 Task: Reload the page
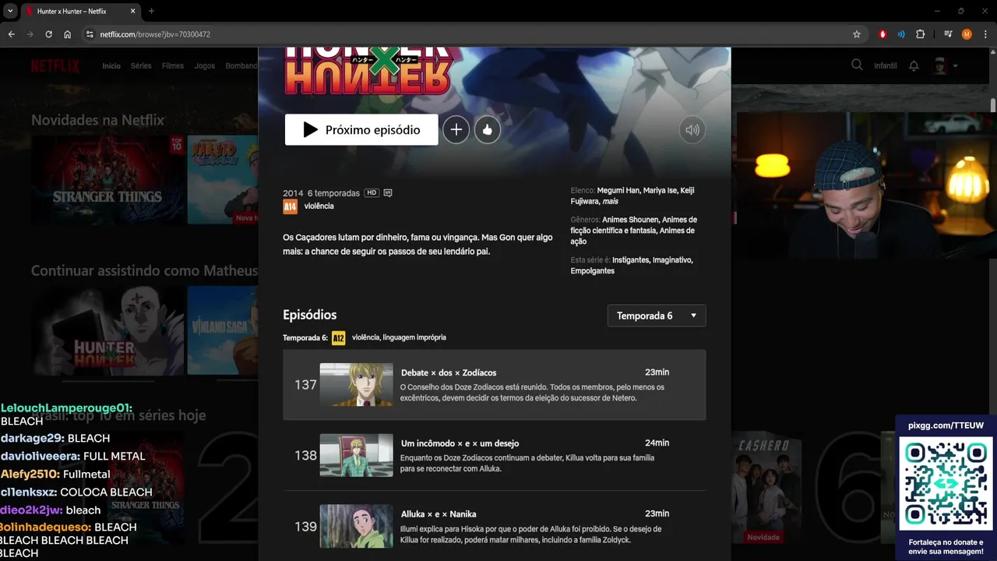point(48,34)
